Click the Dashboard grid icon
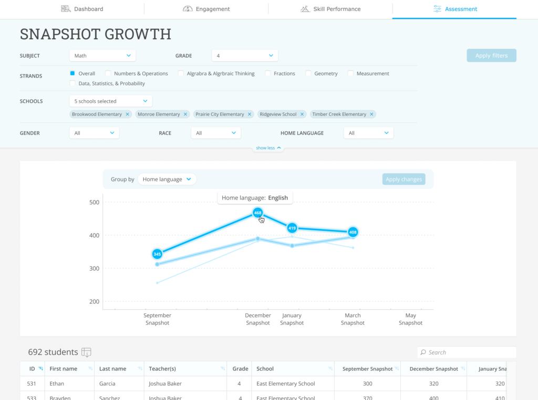 (x=65, y=8)
